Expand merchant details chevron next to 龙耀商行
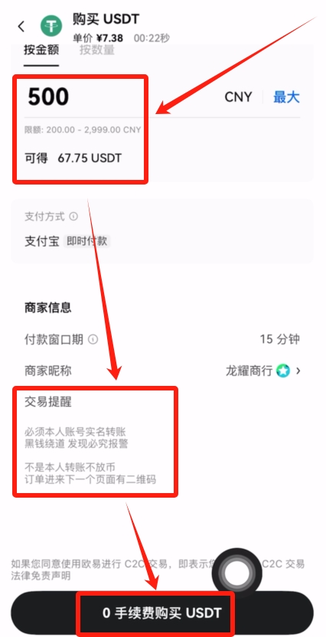326x637 pixels. pos(298,371)
